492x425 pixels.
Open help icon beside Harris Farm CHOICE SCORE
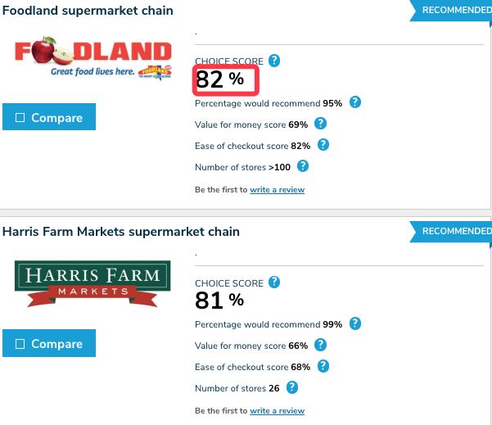tap(274, 283)
